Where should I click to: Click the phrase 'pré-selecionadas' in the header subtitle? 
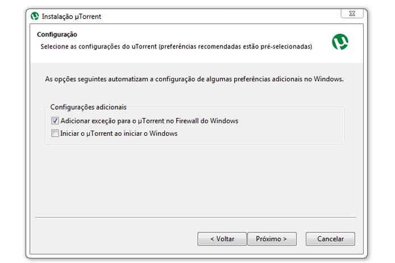[x=286, y=47]
